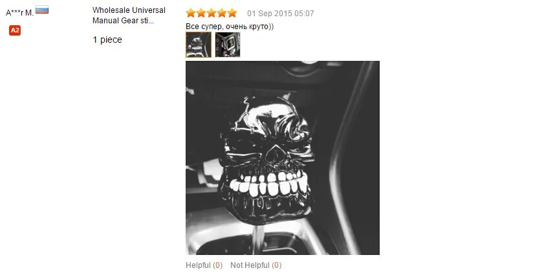The width and height of the screenshot is (544, 277).
Task: Select the first skull photo thumbnail
Action: click(x=199, y=45)
